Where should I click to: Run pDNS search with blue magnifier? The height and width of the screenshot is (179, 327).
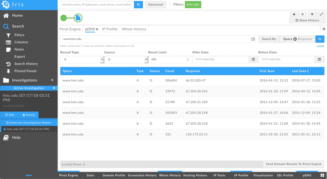point(320,39)
